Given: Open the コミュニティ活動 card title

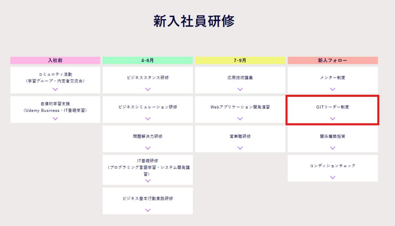Looking at the screenshot, I should [55, 78].
